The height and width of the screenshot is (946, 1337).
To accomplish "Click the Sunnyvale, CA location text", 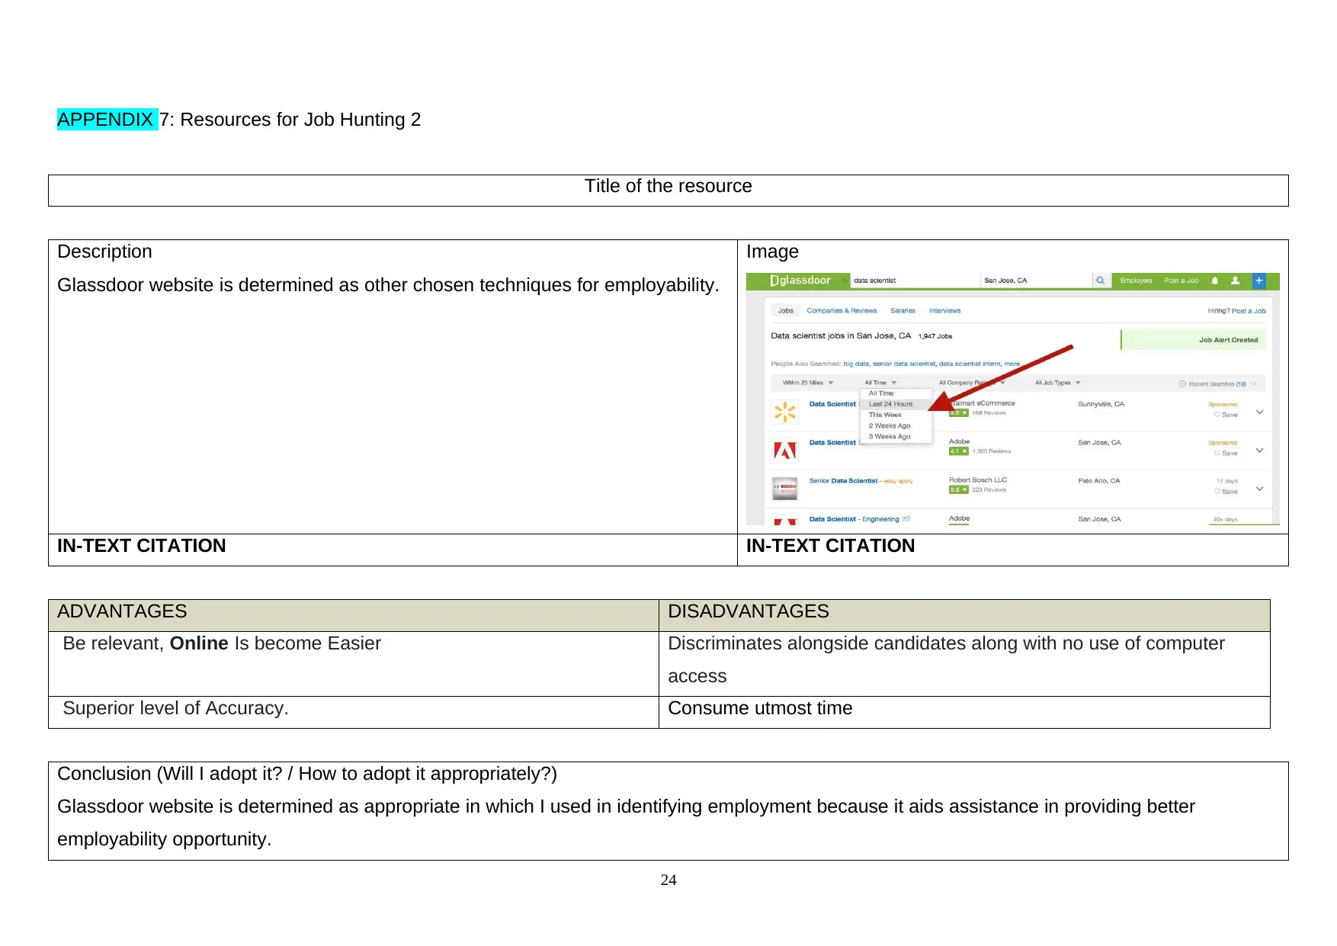I will pos(1101,404).
